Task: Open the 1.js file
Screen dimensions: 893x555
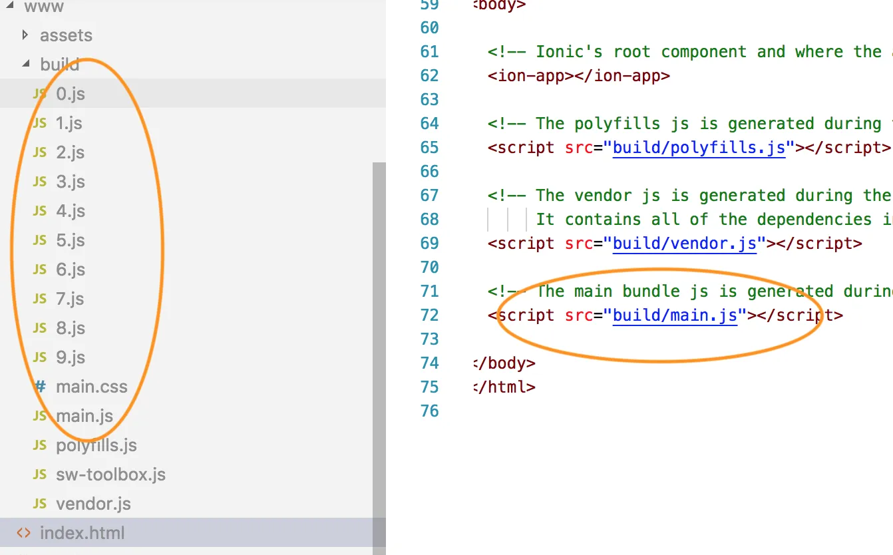Action: pyautogui.click(x=69, y=123)
